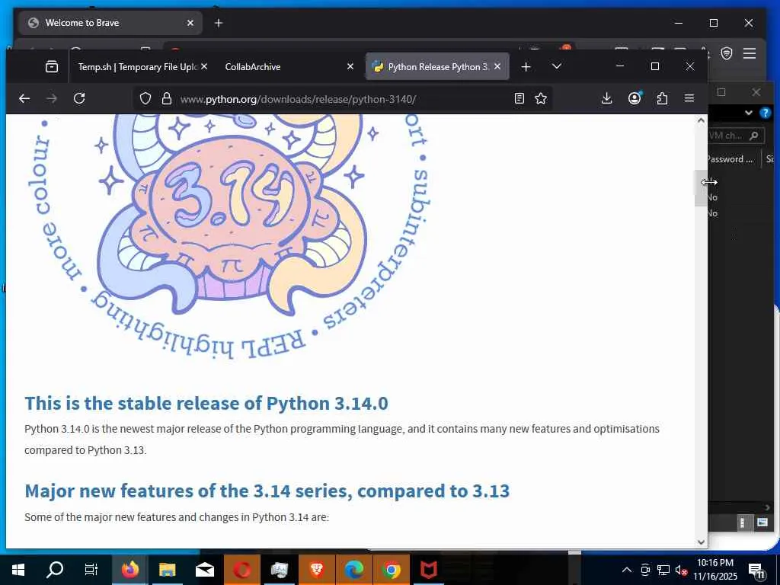Screen dimensions: 780x585
Task: Click the page vertical scrollbar thumb
Action: tap(701, 188)
